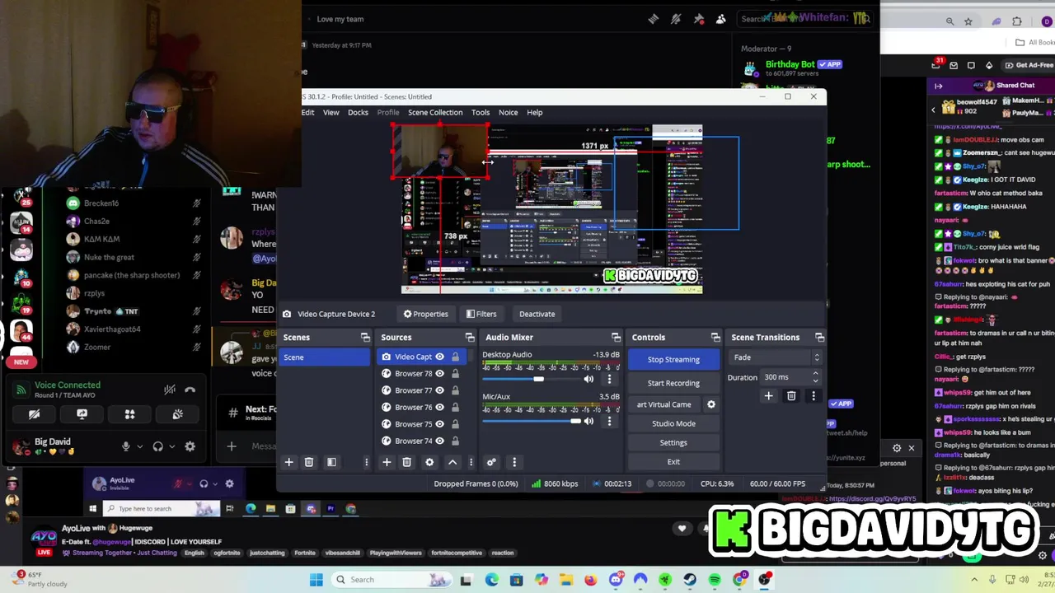
Task: Open Properties for Video Capture Device 2
Action: [x=425, y=314]
